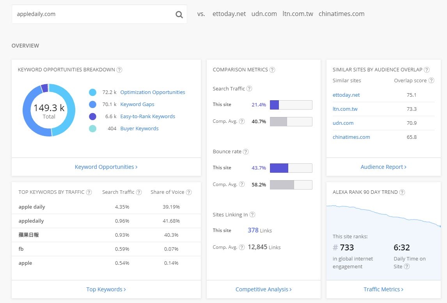The width and height of the screenshot is (447, 303).
Task: Click the search magnifier icon
Action: pyautogui.click(x=179, y=14)
